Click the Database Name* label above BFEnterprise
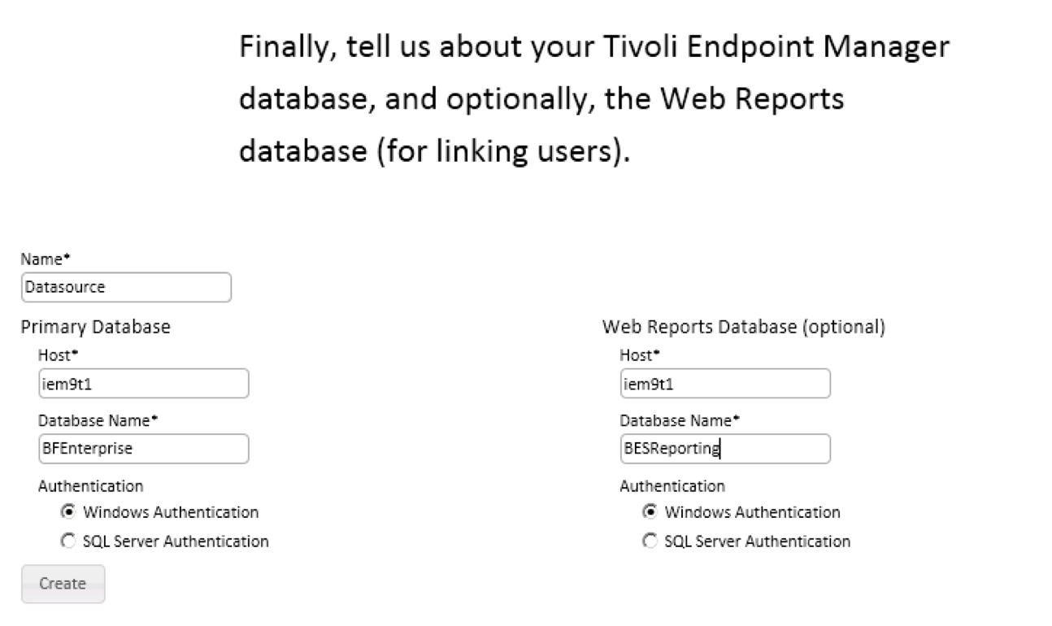This screenshot has width=1052, height=626. 98,421
